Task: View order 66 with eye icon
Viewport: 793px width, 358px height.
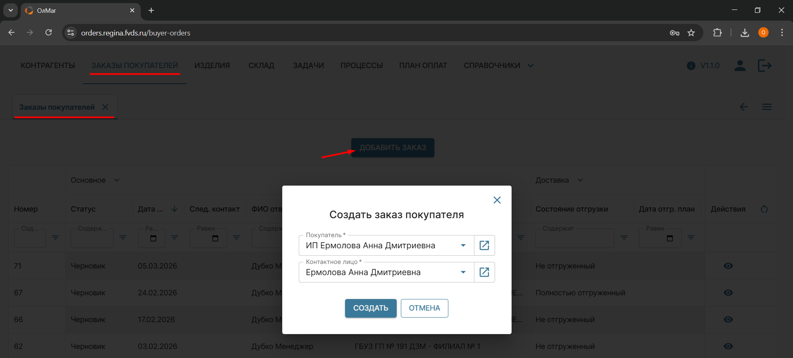Action: click(x=728, y=320)
